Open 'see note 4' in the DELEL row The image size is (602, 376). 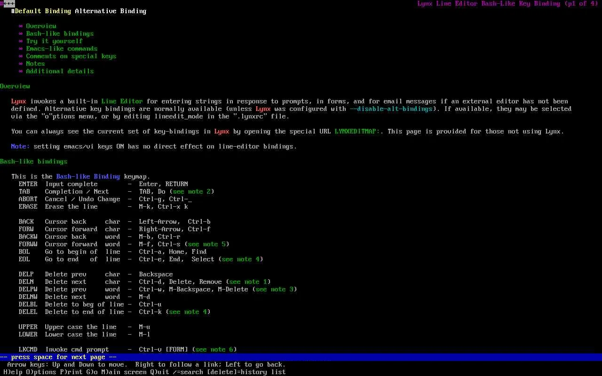[188, 312]
